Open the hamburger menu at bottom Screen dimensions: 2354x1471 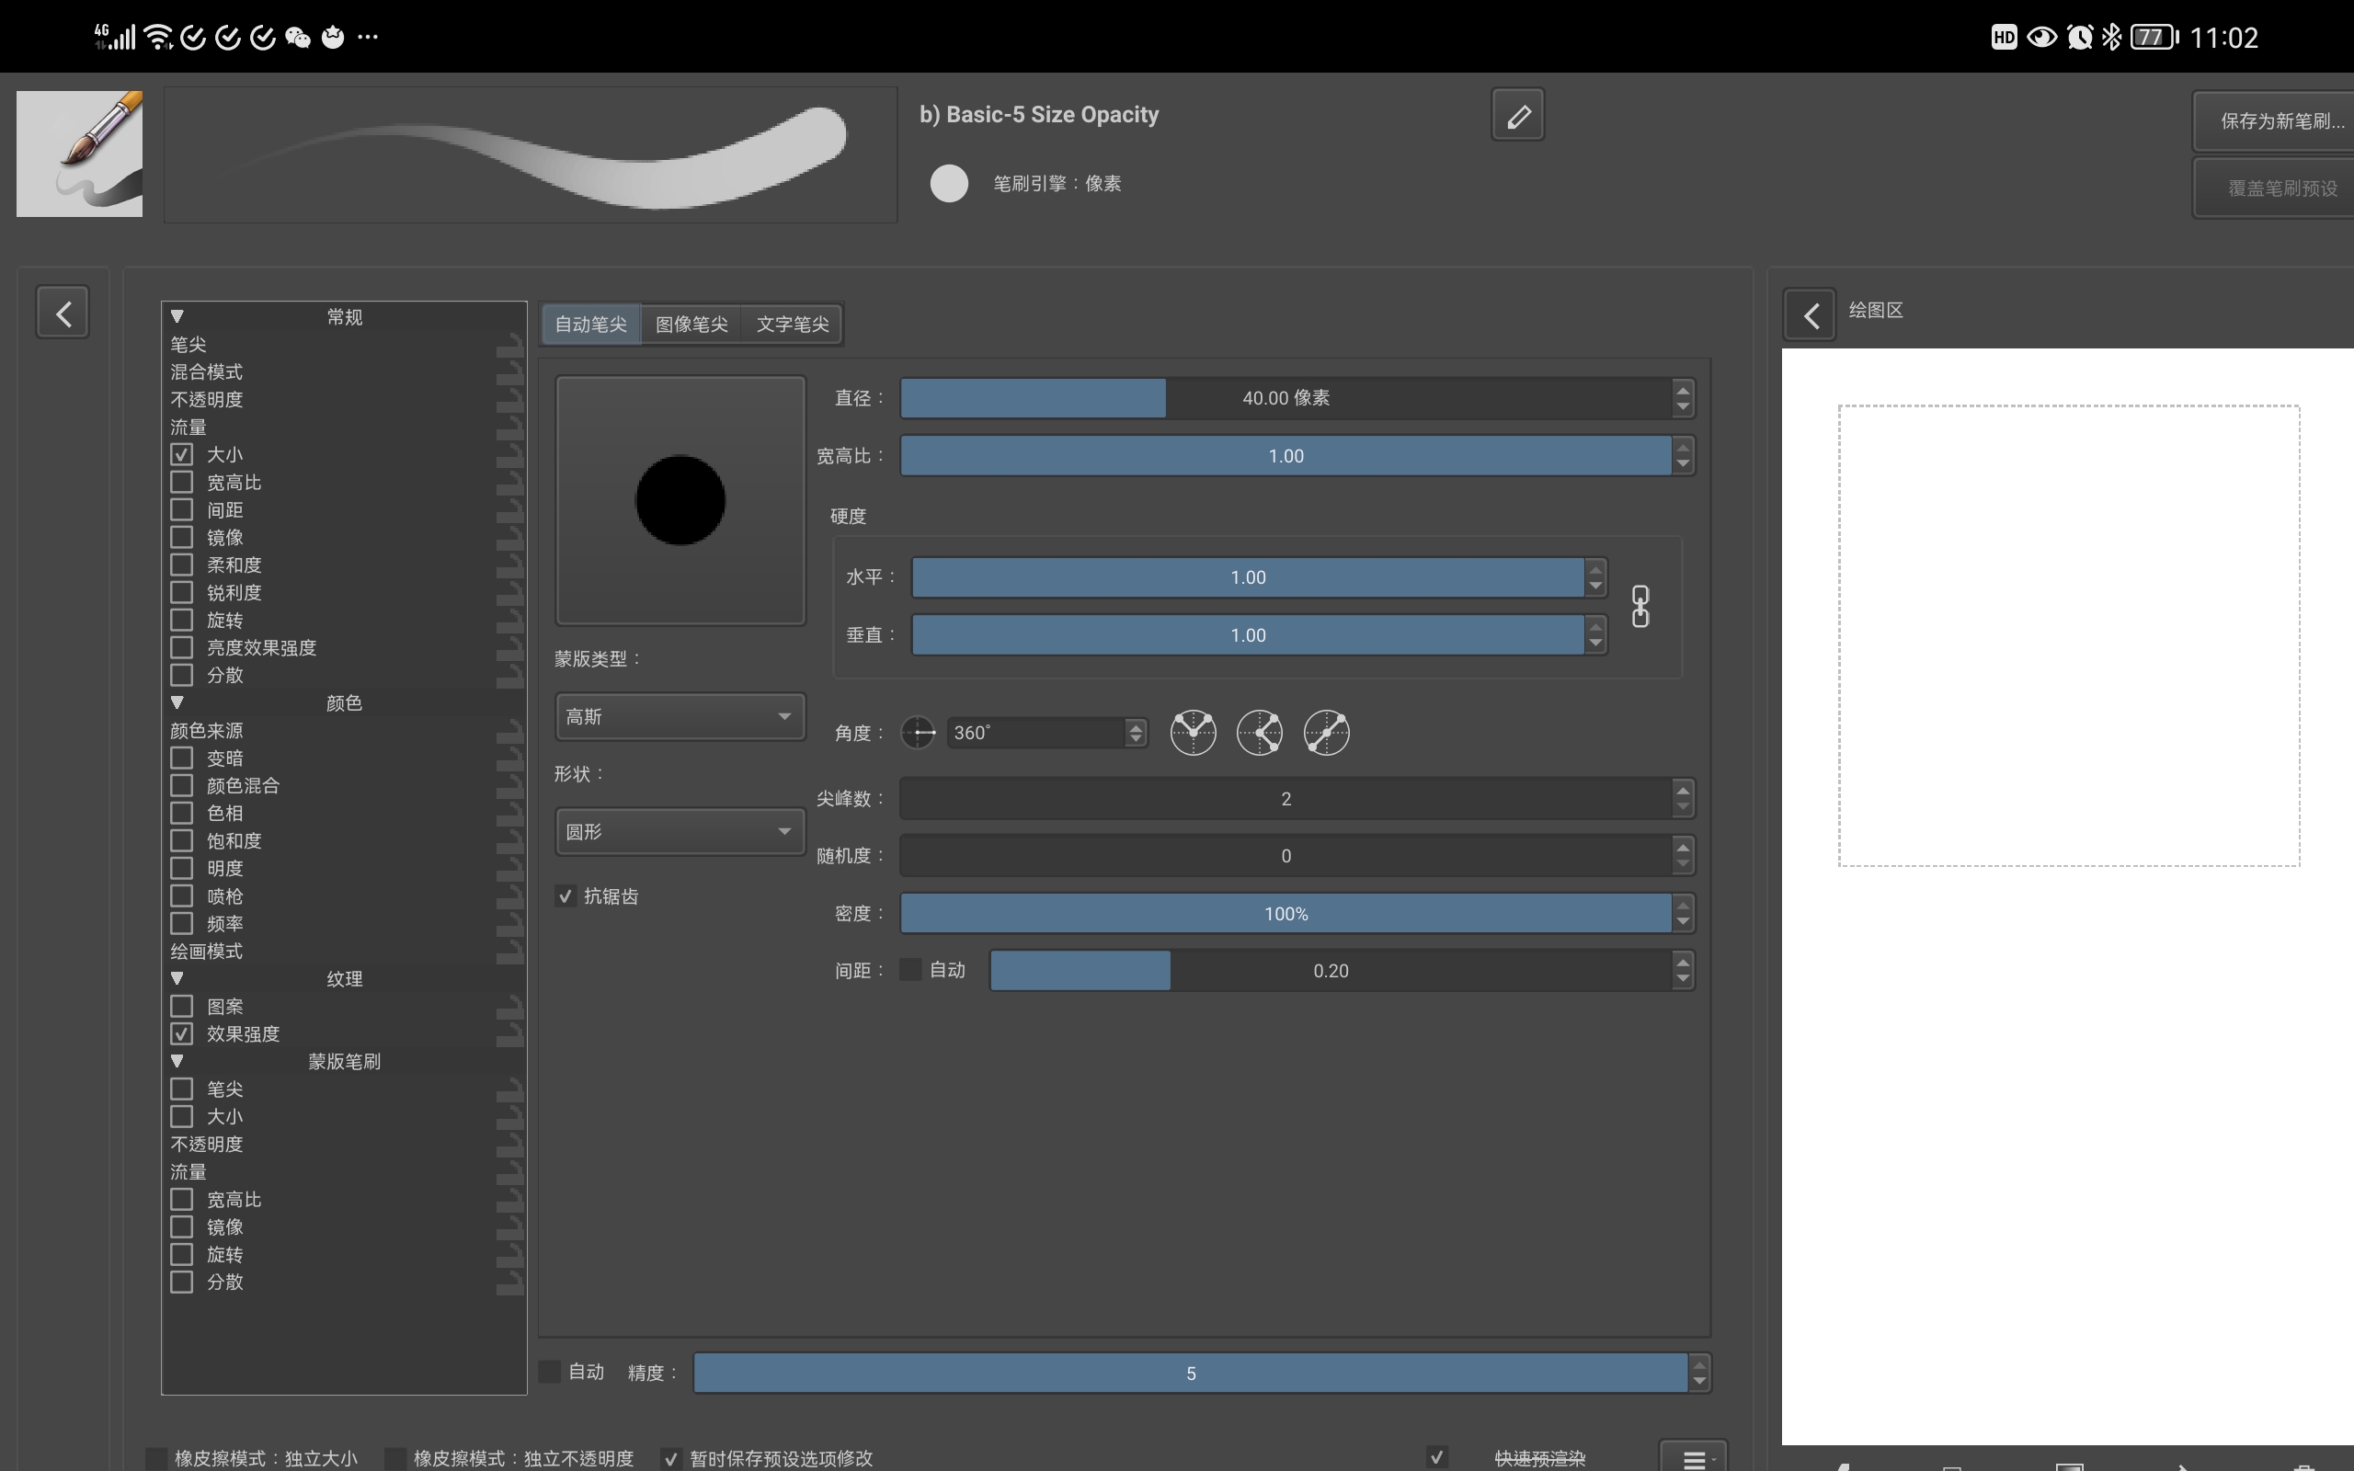coord(1694,1458)
